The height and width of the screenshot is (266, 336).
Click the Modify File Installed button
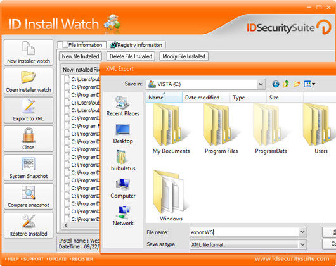point(184,56)
